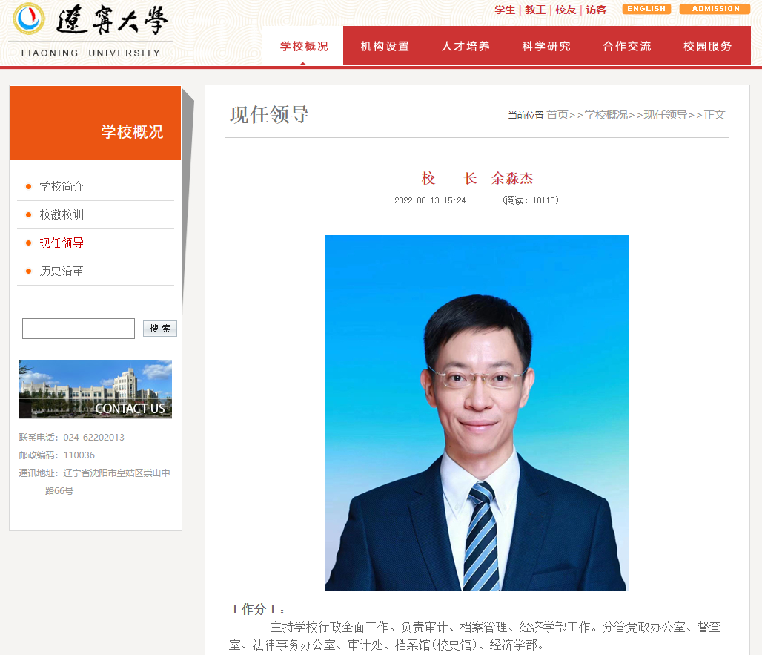The width and height of the screenshot is (762, 655).
Task: Open 合作交流 in the top menu
Action: point(627,46)
